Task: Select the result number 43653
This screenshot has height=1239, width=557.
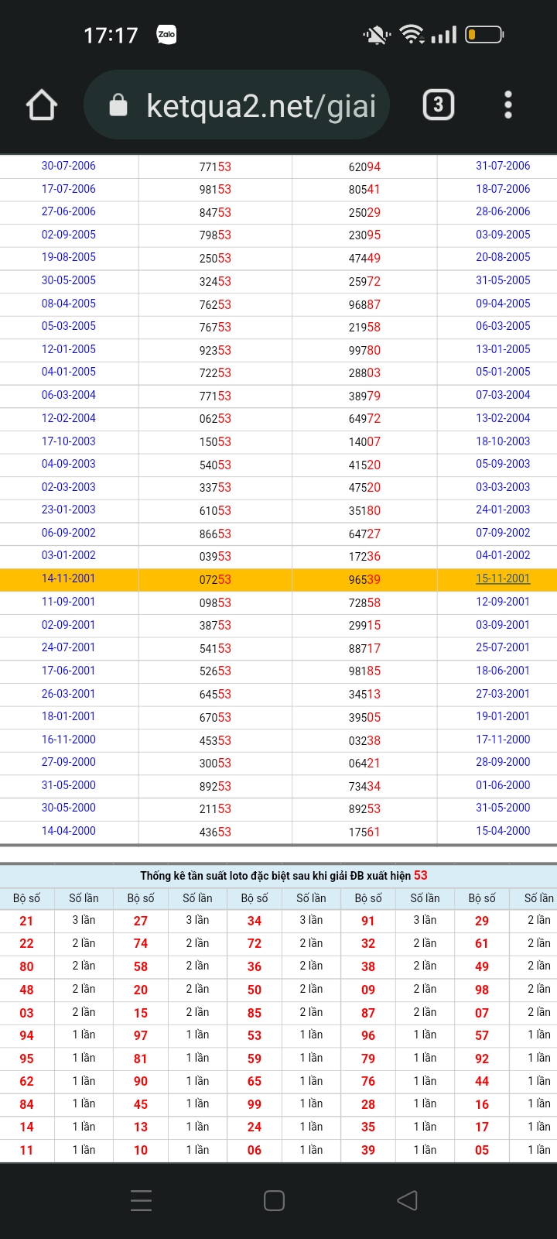Action: click(x=215, y=832)
